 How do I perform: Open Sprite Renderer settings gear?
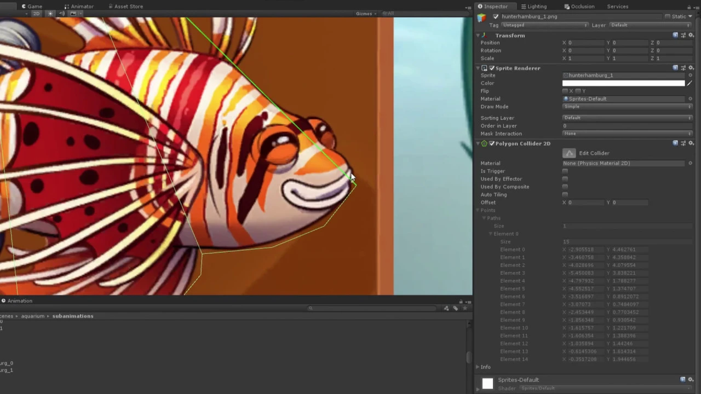click(691, 68)
